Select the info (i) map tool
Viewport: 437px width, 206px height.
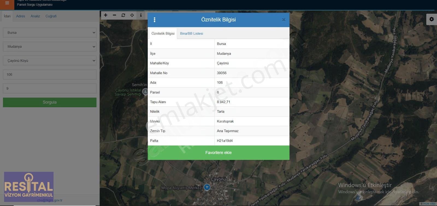pos(141,15)
